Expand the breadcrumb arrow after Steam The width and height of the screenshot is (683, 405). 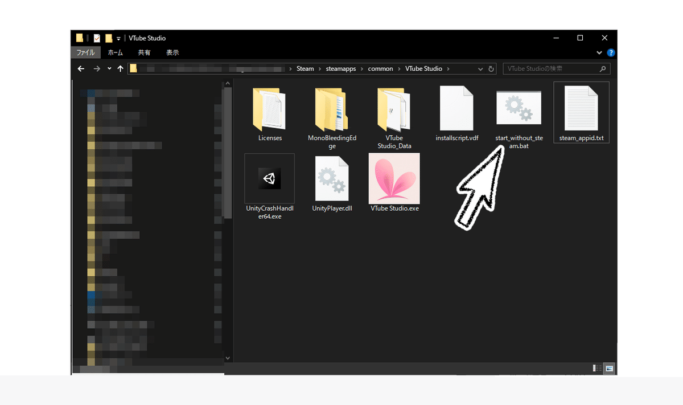click(320, 68)
